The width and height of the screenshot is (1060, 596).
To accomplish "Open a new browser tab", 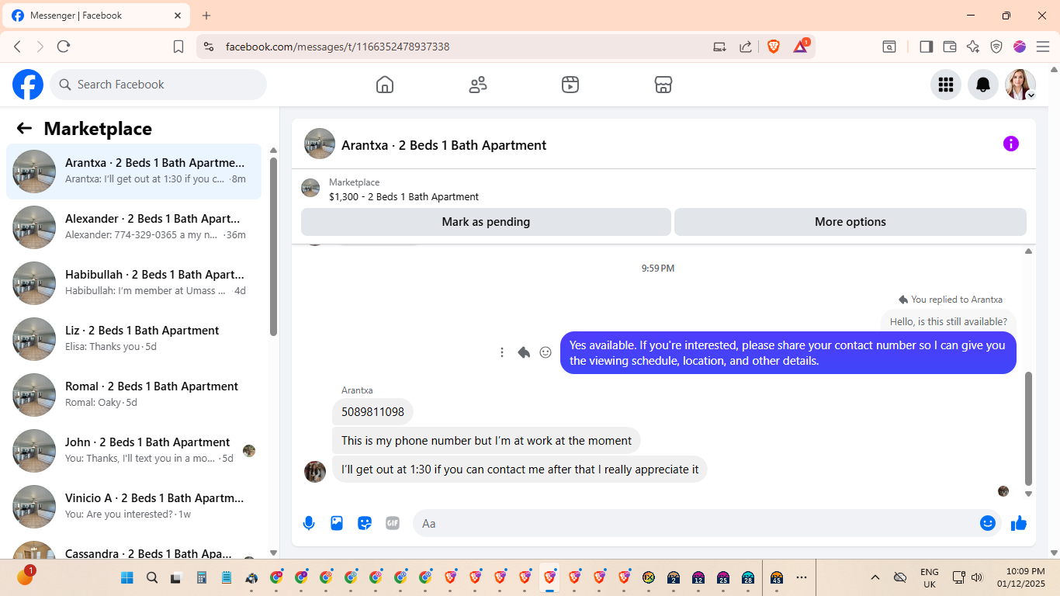I will [x=206, y=16].
